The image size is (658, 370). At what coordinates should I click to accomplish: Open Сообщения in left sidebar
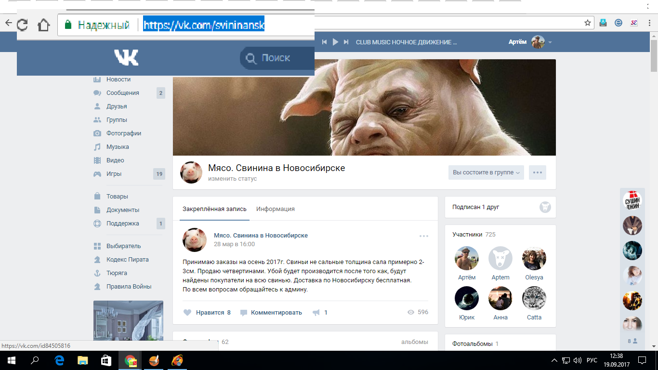(x=122, y=93)
